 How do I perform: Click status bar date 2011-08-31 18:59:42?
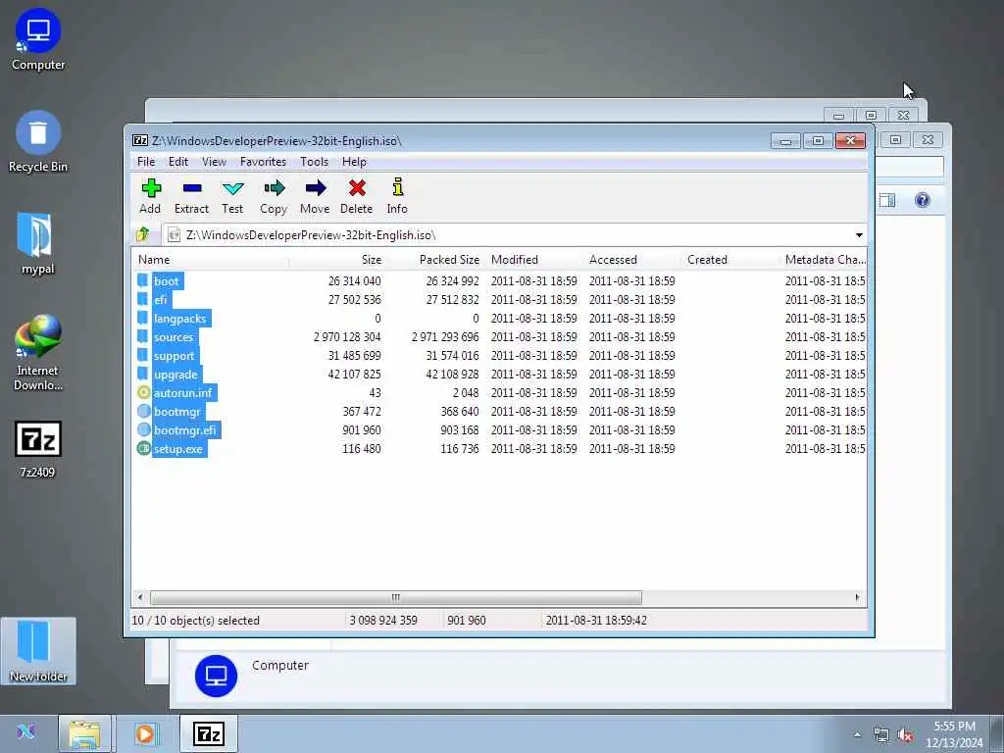[x=596, y=621]
